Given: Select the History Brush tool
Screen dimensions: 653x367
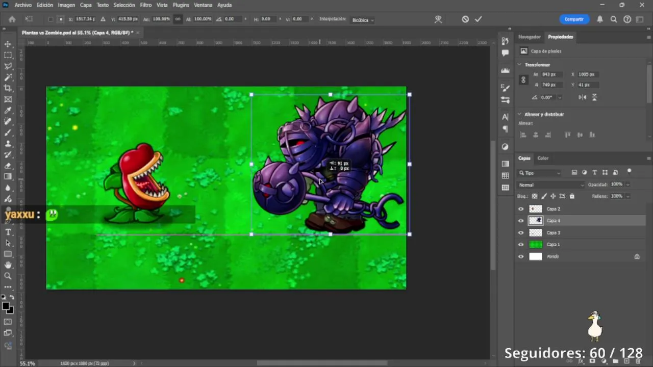Looking at the screenshot, I should click(8, 154).
